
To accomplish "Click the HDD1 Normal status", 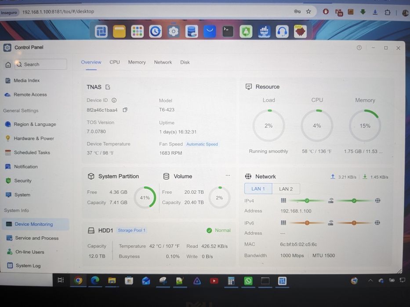I will pyautogui.click(x=218, y=230).
